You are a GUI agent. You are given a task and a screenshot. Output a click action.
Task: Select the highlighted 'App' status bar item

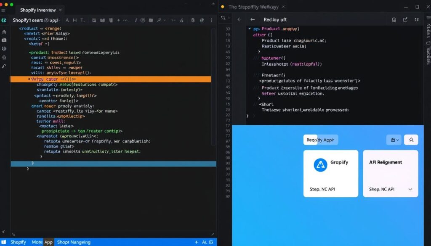(x=48, y=242)
